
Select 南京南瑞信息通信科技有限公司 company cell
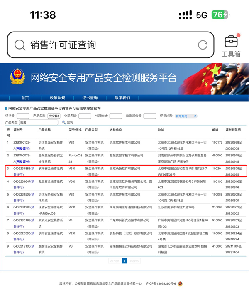[x=131, y=207]
